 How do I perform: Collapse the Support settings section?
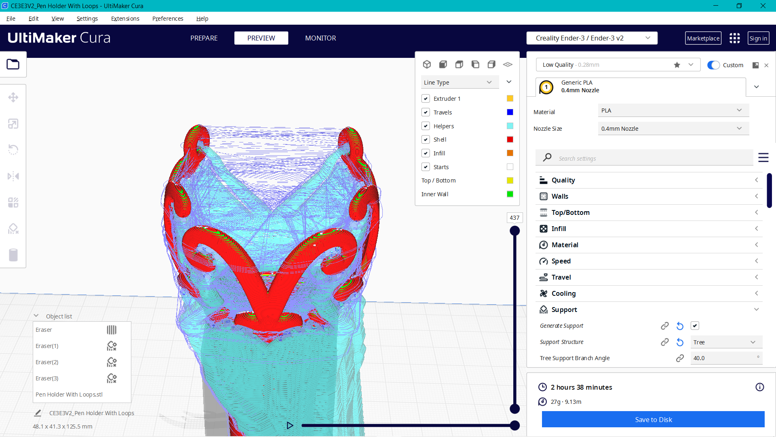point(649,310)
